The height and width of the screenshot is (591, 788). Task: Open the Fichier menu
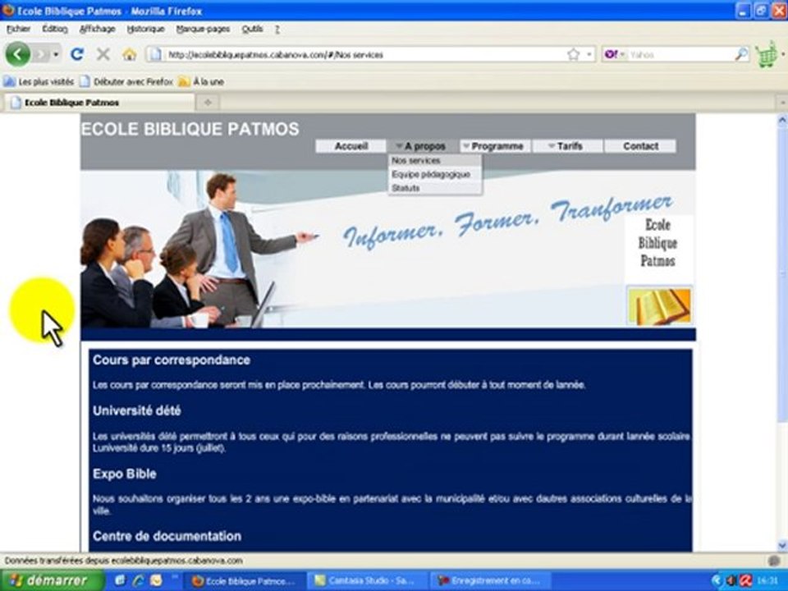18,30
